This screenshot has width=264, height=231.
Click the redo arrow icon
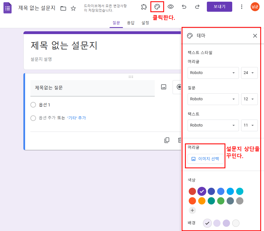(x=197, y=7)
